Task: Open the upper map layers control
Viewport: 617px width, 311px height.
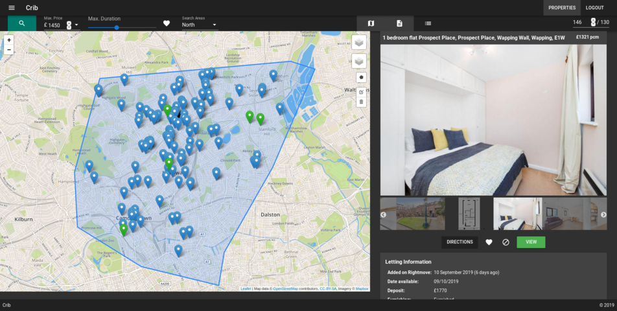Action: coord(359,42)
